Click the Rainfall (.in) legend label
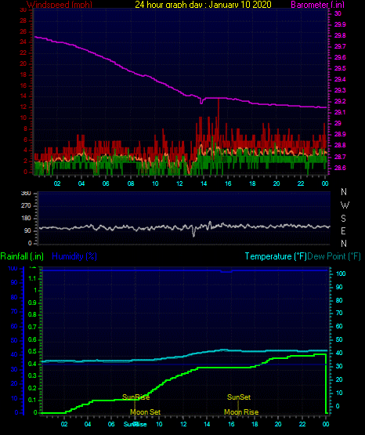This screenshot has height=435, width=365. [x=22, y=256]
